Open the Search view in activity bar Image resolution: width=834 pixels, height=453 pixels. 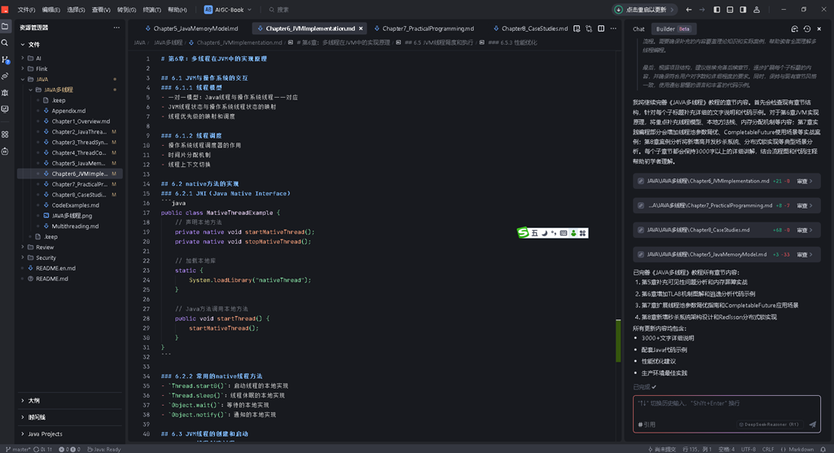pyautogui.click(x=5, y=42)
